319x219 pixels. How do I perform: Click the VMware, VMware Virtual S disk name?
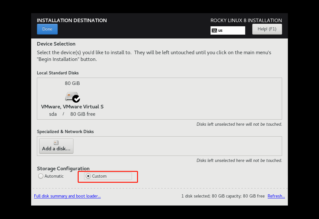pyautogui.click(x=72, y=107)
